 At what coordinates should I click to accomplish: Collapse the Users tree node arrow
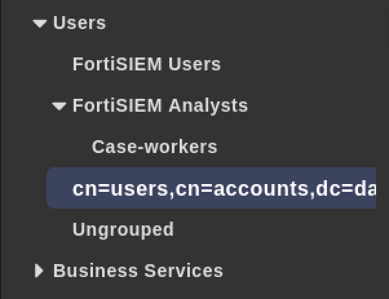point(40,23)
